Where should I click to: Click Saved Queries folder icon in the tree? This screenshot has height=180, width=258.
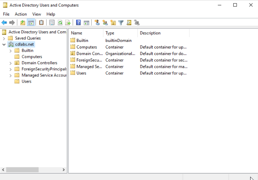point(10,38)
